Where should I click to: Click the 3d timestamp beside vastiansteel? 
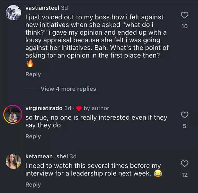tap(64, 8)
